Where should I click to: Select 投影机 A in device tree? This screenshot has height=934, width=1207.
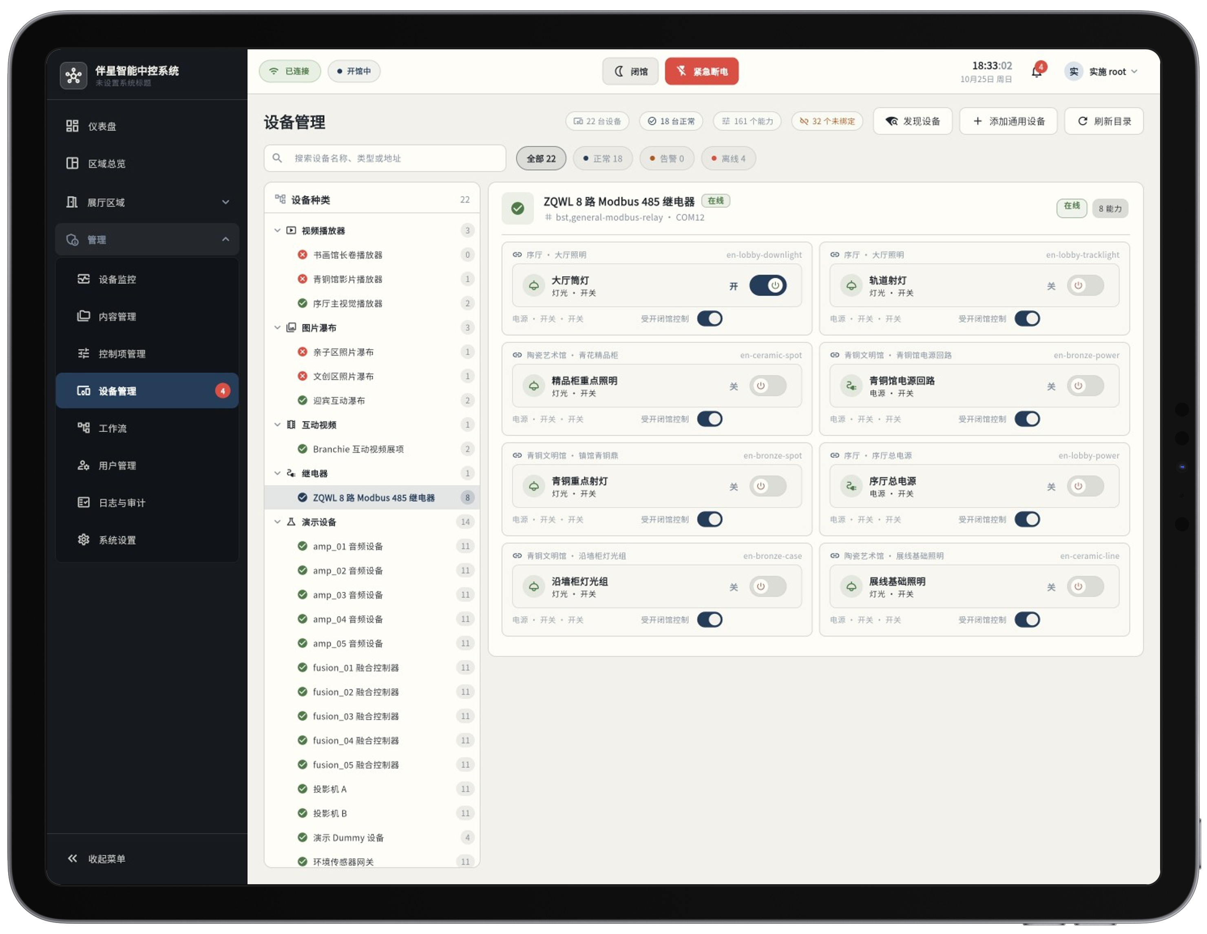click(x=372, y=789)
